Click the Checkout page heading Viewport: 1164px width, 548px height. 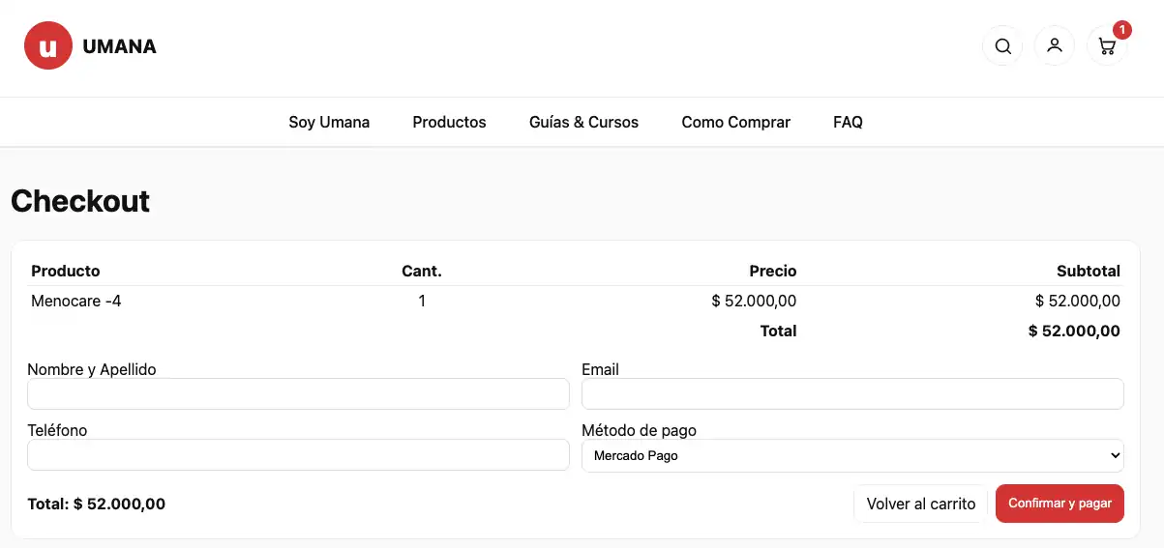click(80, 201)
